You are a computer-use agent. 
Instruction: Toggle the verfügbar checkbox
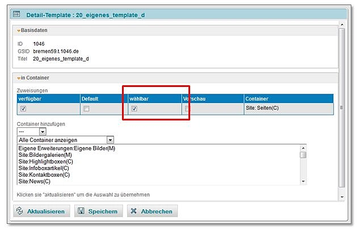pos(23,109)
